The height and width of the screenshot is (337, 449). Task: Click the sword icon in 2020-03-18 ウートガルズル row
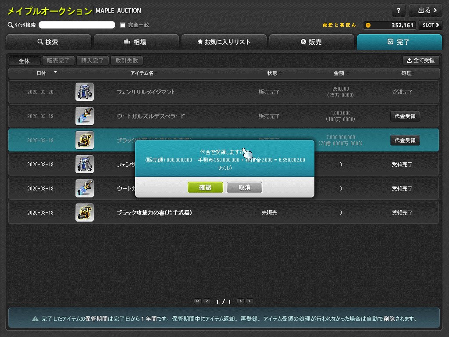pyautogui.click(x=85, y=188)
